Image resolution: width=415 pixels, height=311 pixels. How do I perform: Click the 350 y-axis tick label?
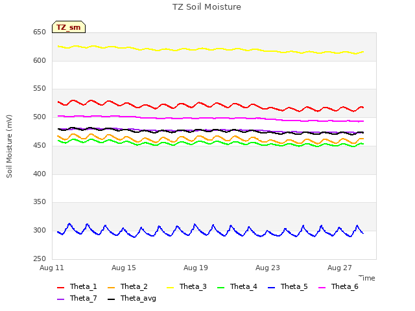[40, 202]
